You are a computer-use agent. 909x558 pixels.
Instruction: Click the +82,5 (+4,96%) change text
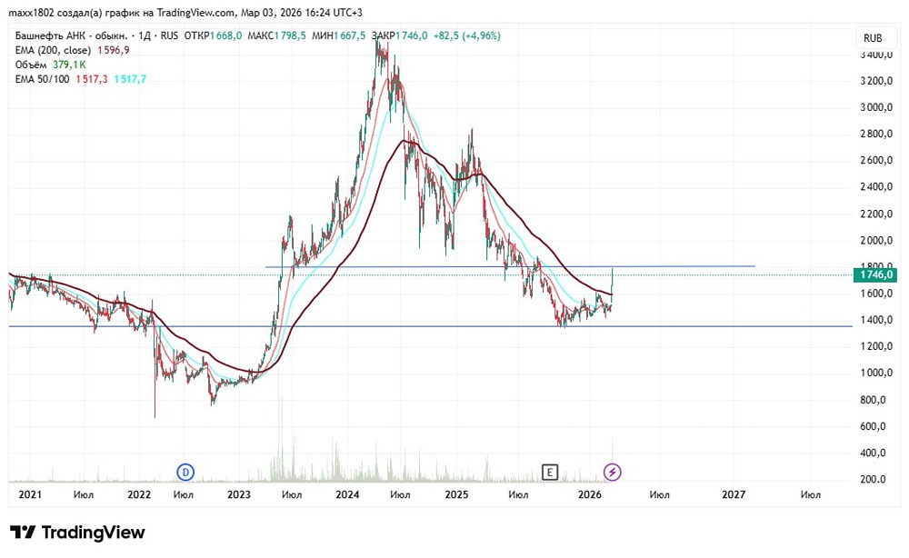pyautogui.click(x=467, y=36)
